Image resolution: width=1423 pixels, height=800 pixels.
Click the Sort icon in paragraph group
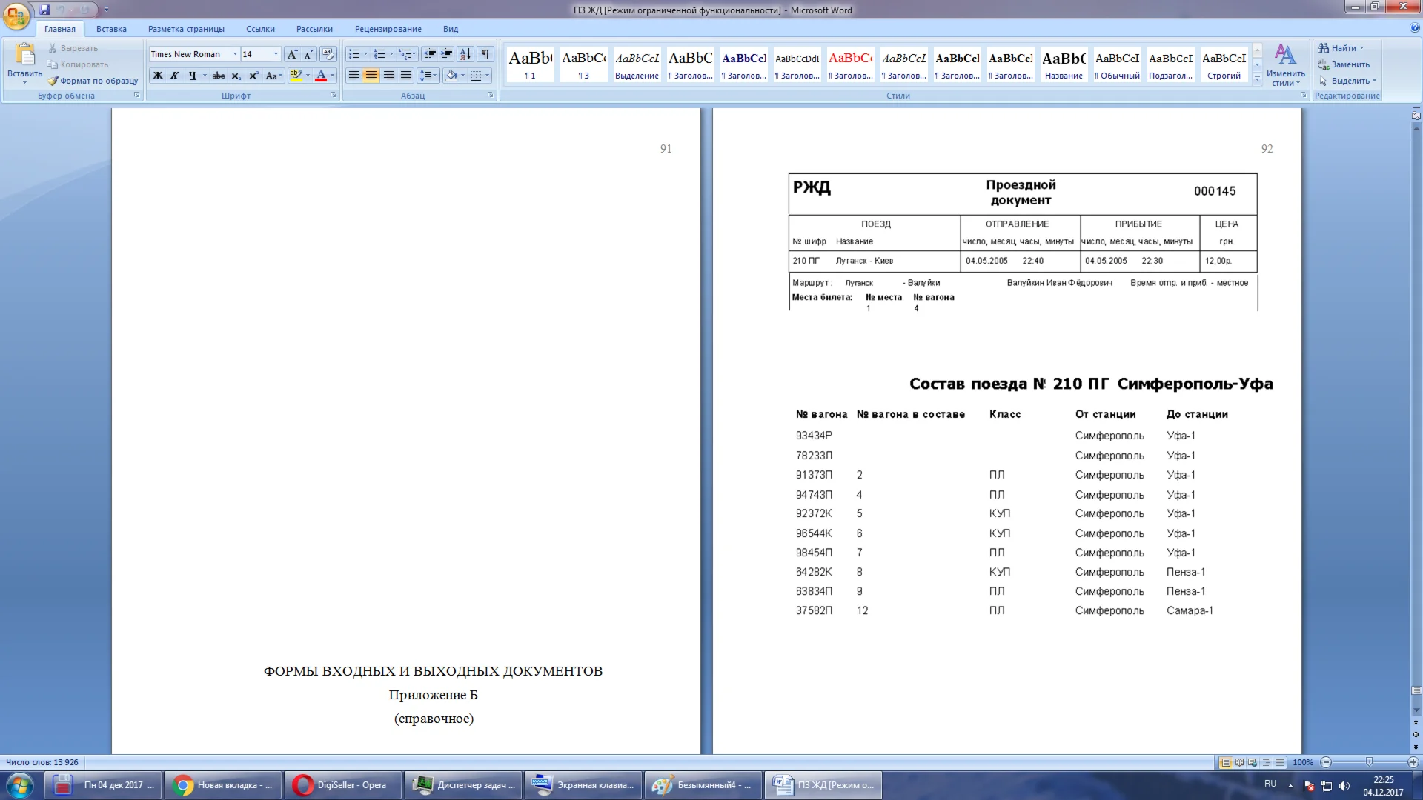(465, 54)
